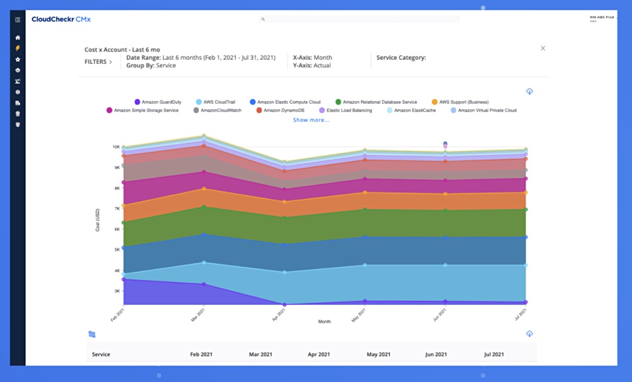Click Show more legend link
Screen dimensions: 632x382
tap(311, 120)
